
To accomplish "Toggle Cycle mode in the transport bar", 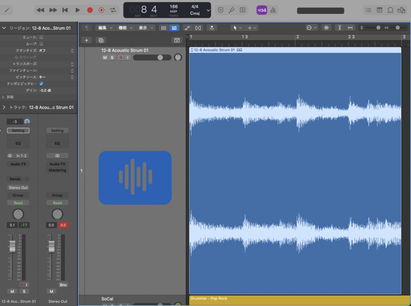I will (113, 10).
